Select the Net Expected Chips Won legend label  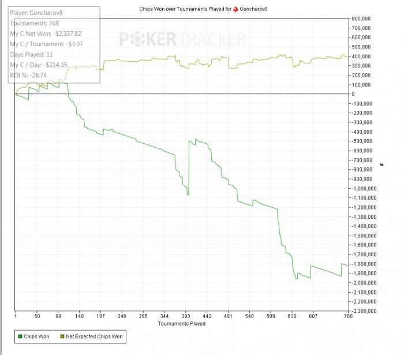coord(94,337)
